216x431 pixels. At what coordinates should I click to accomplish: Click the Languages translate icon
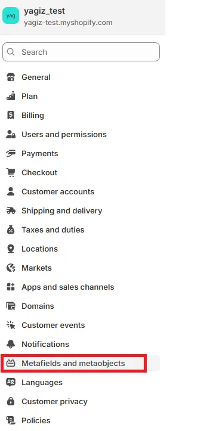11,382
